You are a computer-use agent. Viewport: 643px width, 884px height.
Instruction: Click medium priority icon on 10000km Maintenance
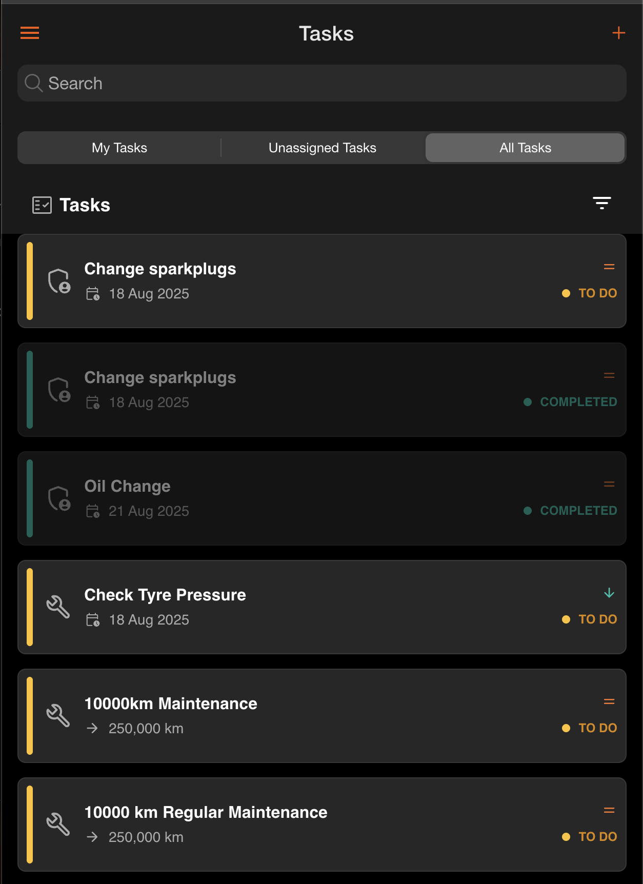click(x=609, y=702)
